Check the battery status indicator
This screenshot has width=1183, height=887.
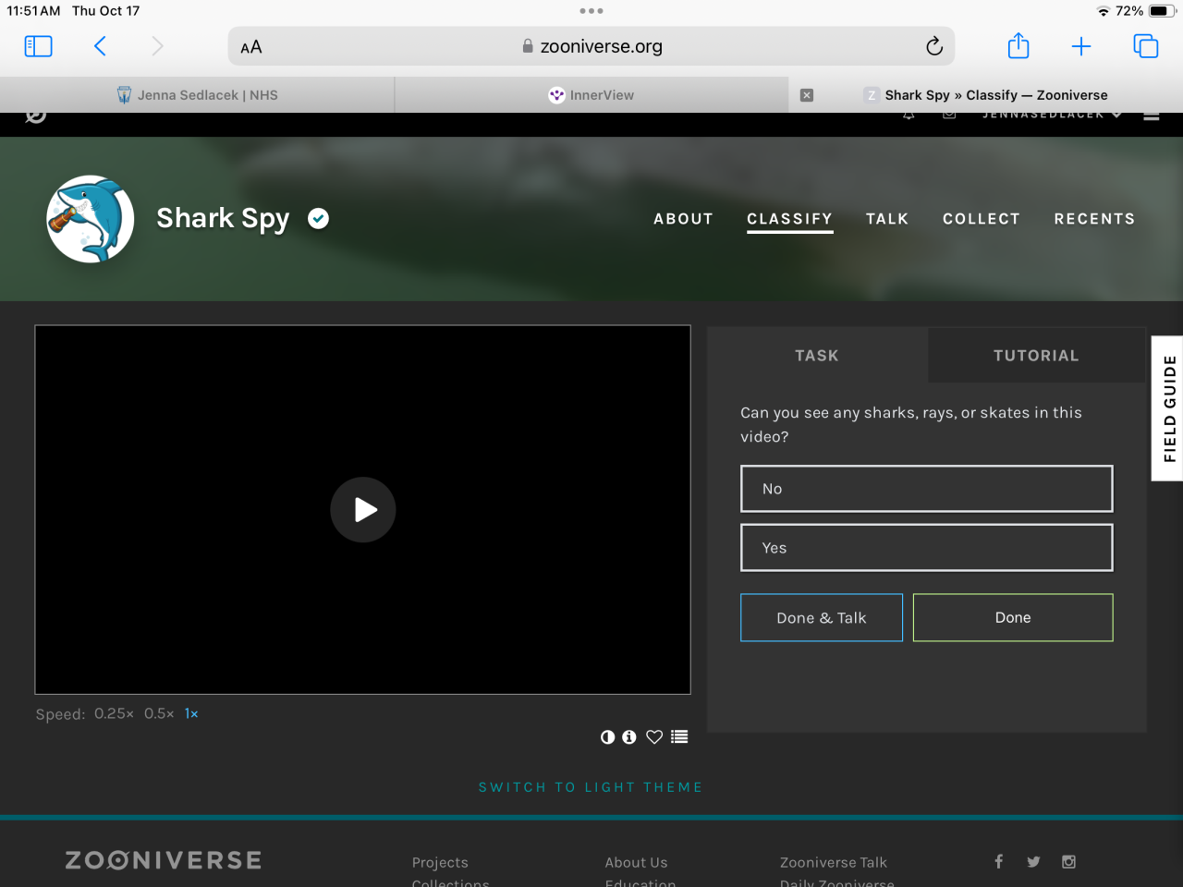(x=1161, y=11)
